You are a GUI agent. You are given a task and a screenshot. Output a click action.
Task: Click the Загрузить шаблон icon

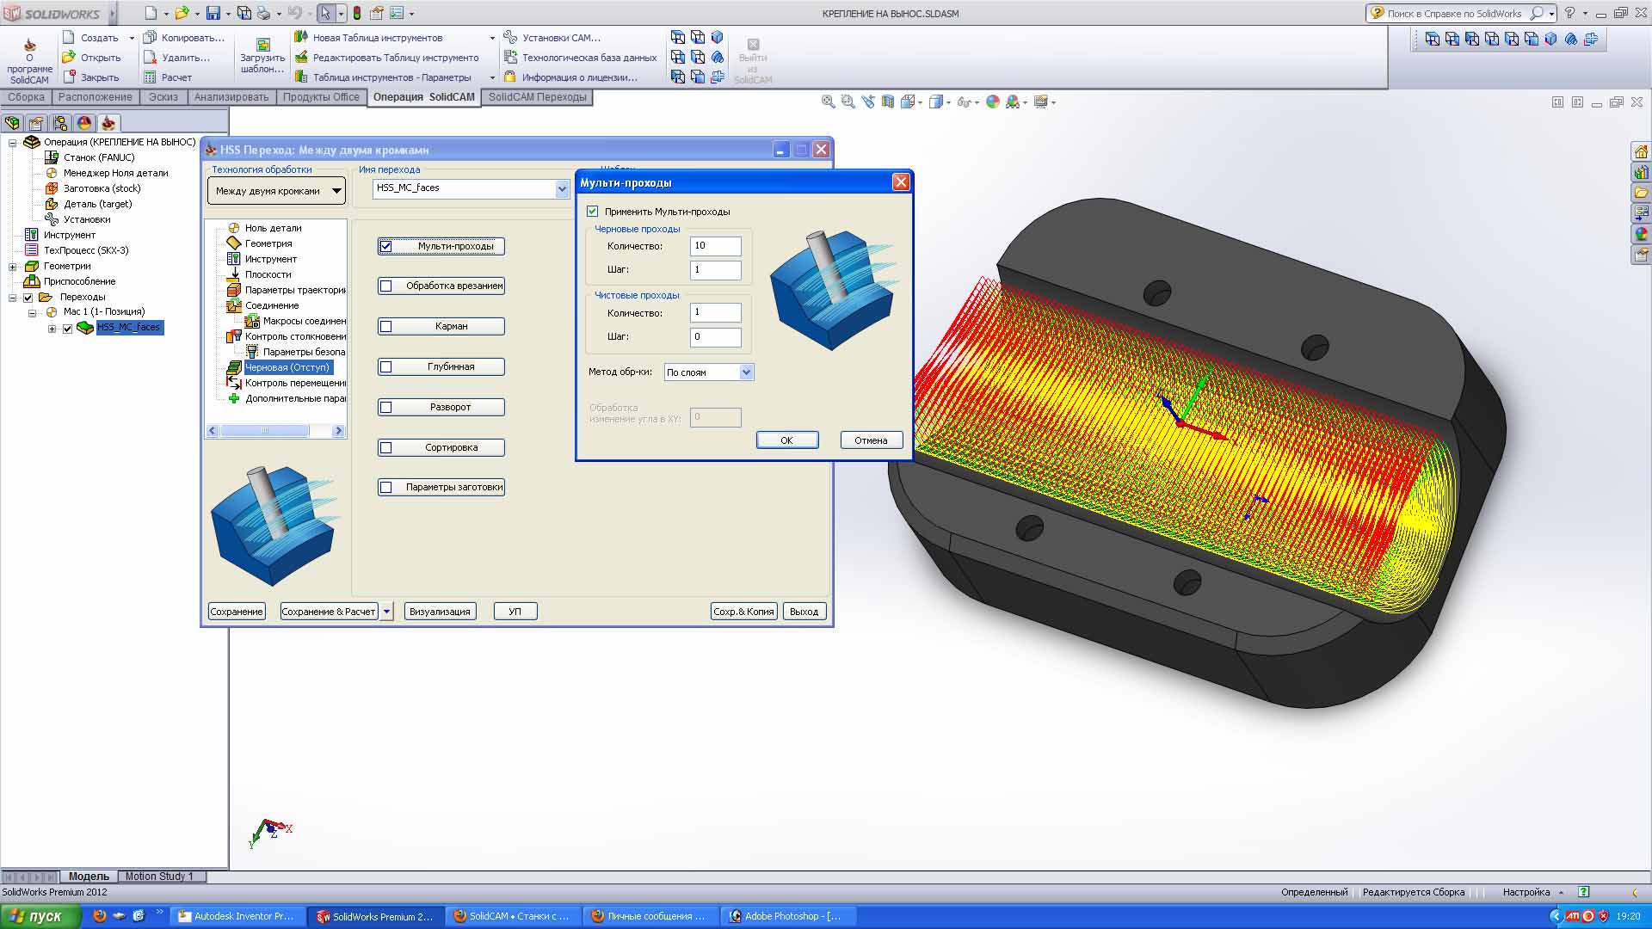click(262, 45)
